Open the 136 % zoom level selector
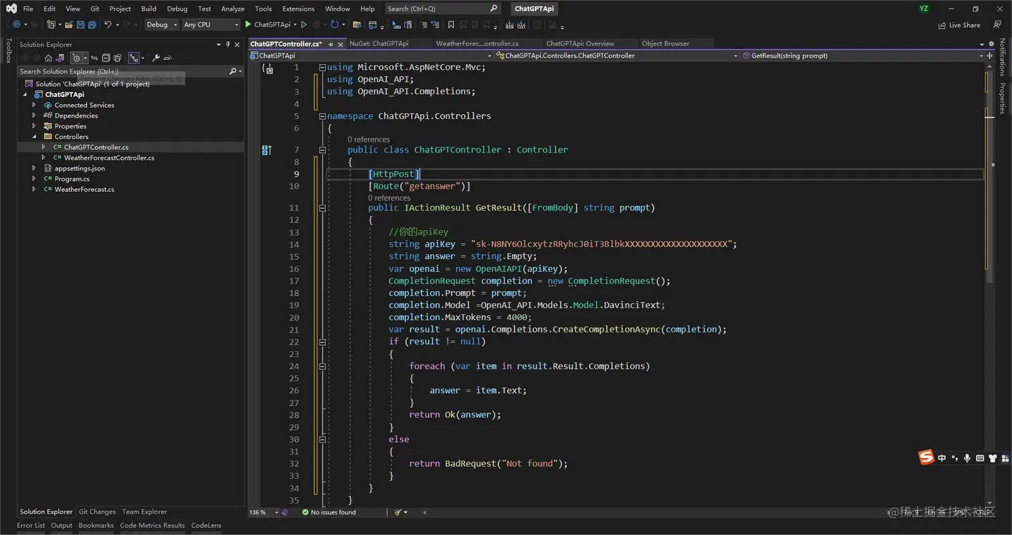This screenshot has height=535, width=1012. click(x=262, y=512)
